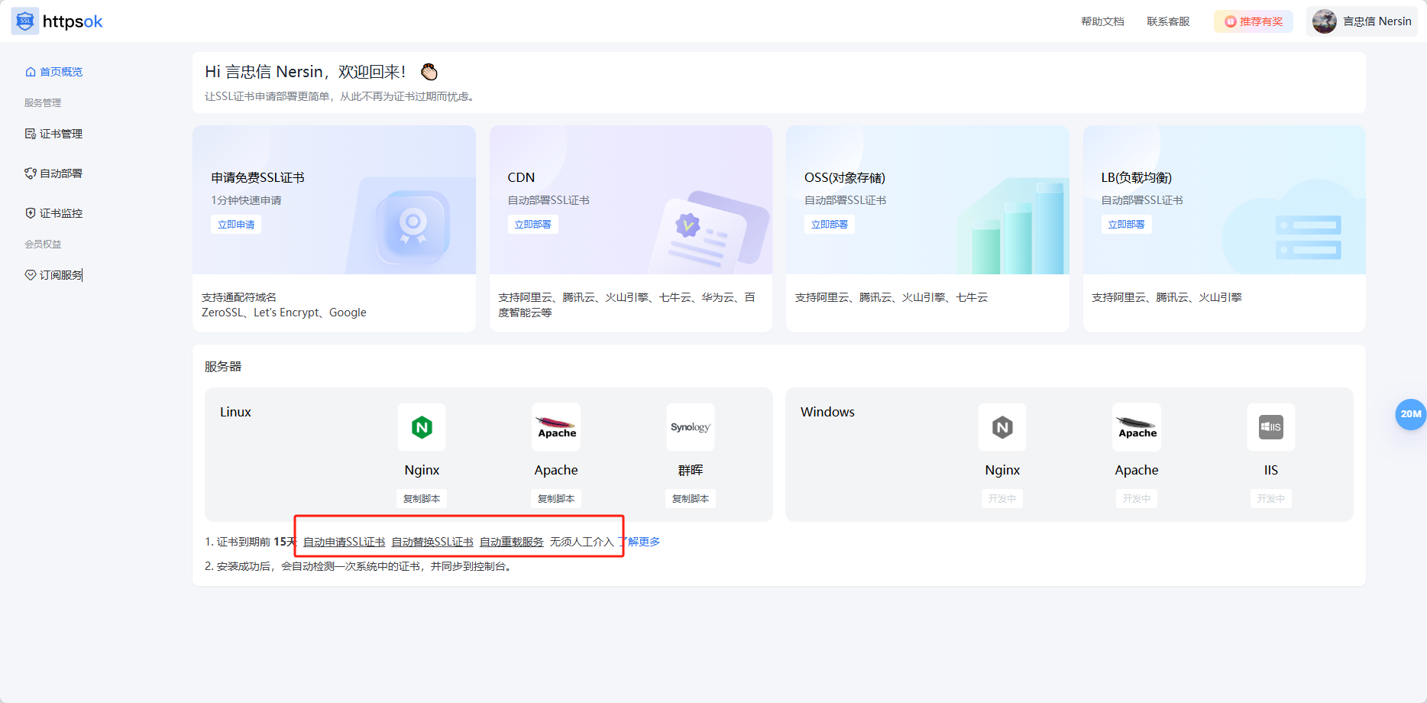1427x703 pixels.
Task: Select the Nginx icon under Linux
Action: (x=421, y=427)
